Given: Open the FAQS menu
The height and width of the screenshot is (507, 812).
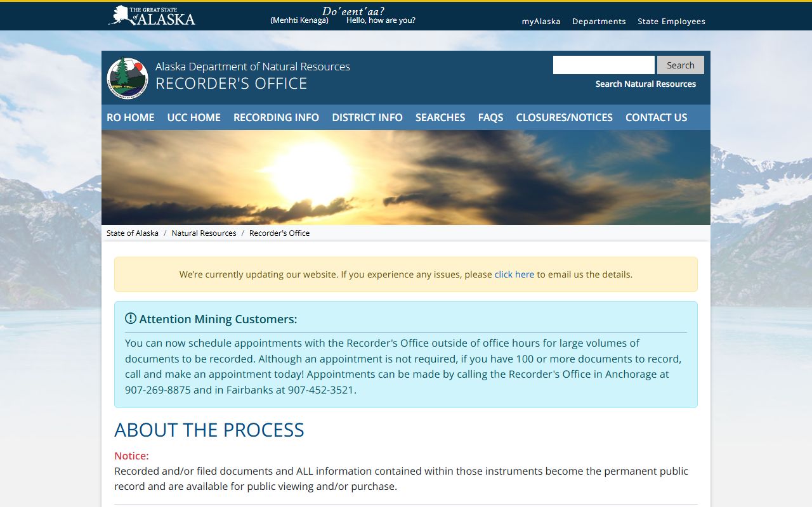Looking at the screenshot, I should coord(490,117).
